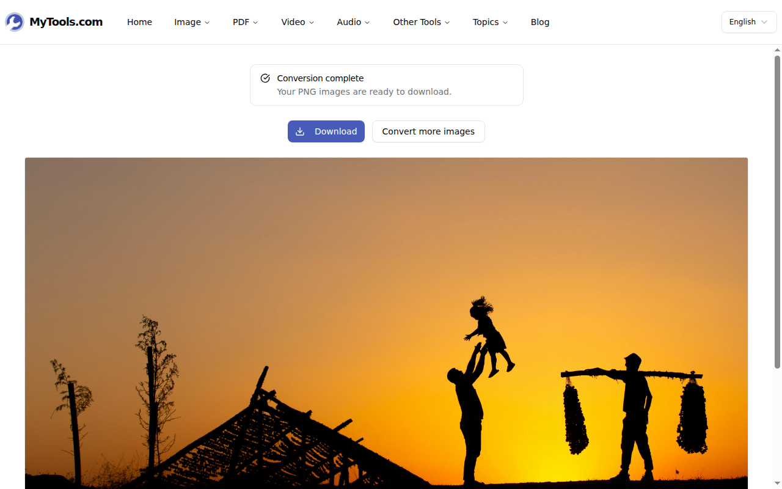Expand the Topics menu
This screenshot has height=489, width=782.
pos(490,22)
